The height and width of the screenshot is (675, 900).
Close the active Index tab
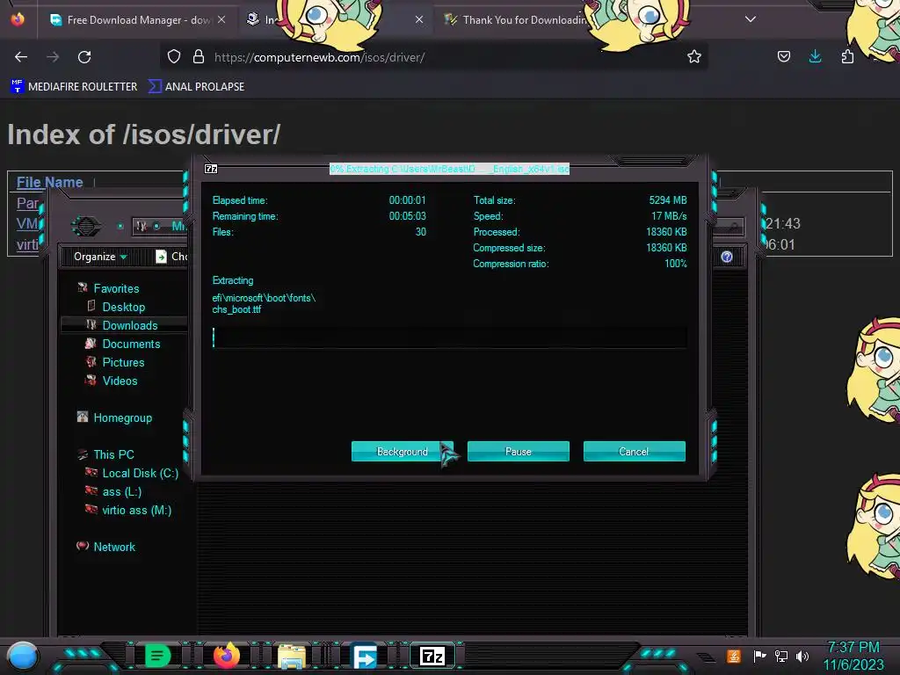pos(419,20)
